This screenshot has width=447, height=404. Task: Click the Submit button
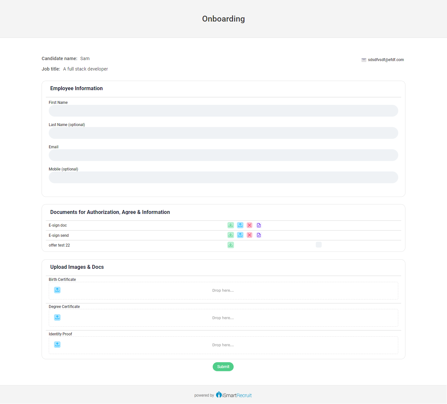coord(223,367)
